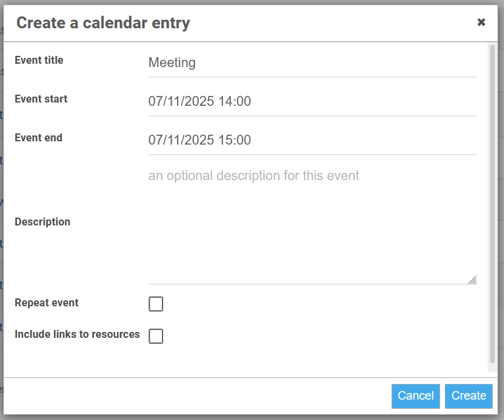Close the calendar entry dialog with X
The height and width of the screenshot is (420, 504).
point(481,22)
